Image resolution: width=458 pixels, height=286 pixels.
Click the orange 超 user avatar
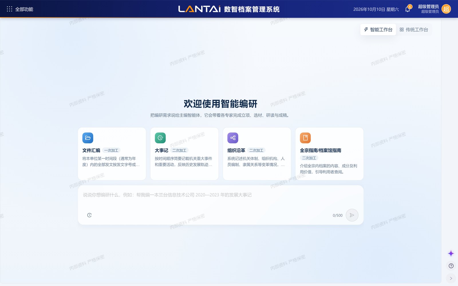446,9
